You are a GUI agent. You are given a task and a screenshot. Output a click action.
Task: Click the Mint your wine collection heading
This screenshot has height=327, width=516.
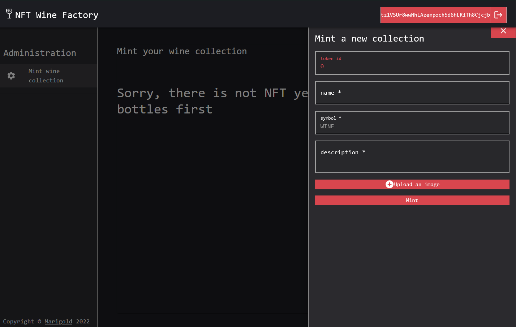[x=182, y=51]
